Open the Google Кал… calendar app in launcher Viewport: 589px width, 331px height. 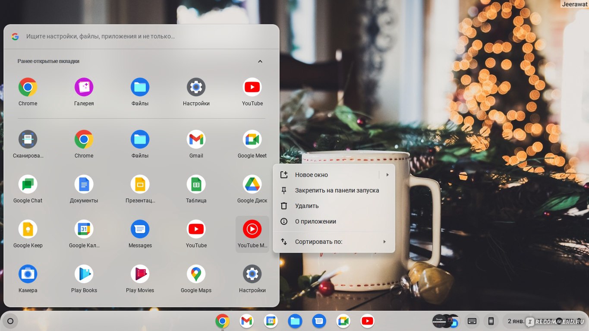pyautogui.click(x=84, y=230)
